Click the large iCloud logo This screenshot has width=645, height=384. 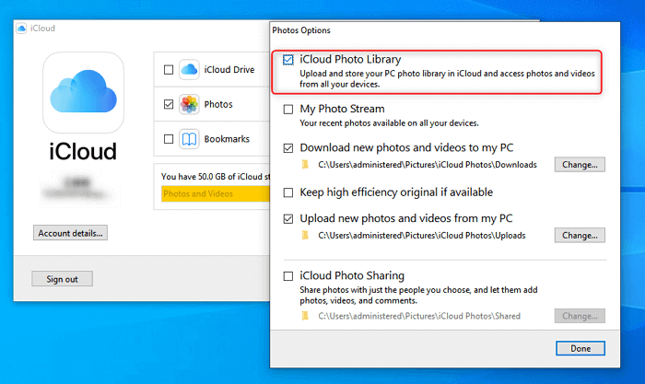84,92
